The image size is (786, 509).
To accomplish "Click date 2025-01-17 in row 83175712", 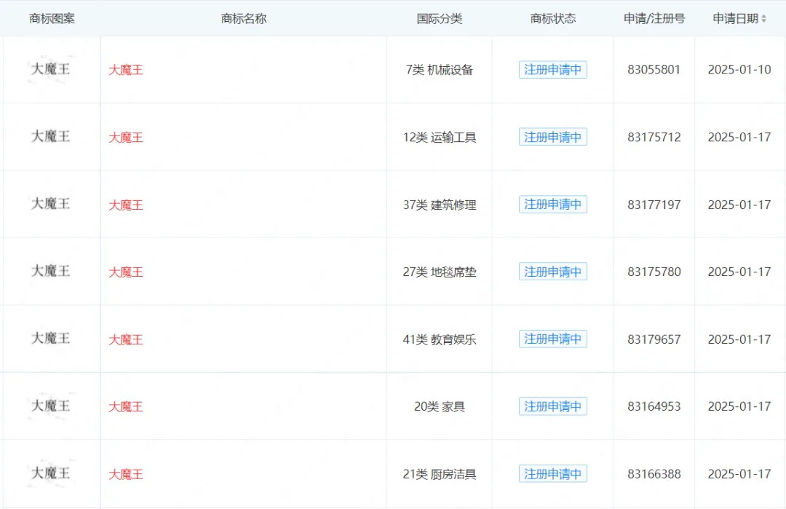I will 739,138.
